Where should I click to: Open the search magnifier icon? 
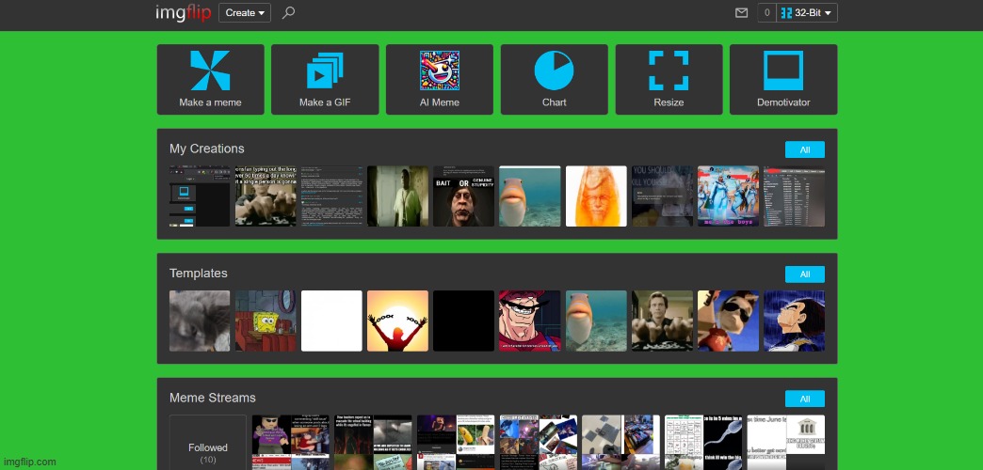(288, 12)
